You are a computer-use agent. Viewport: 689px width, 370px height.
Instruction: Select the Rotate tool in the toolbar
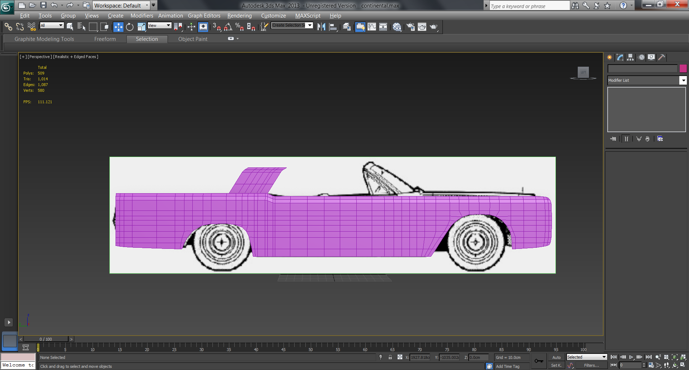pyautogui.click(x=130, y=27)
